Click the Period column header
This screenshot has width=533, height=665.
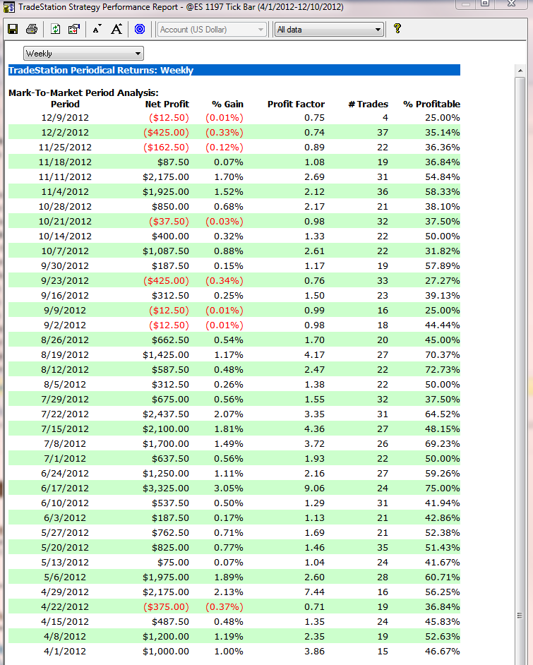click(65, 104)
